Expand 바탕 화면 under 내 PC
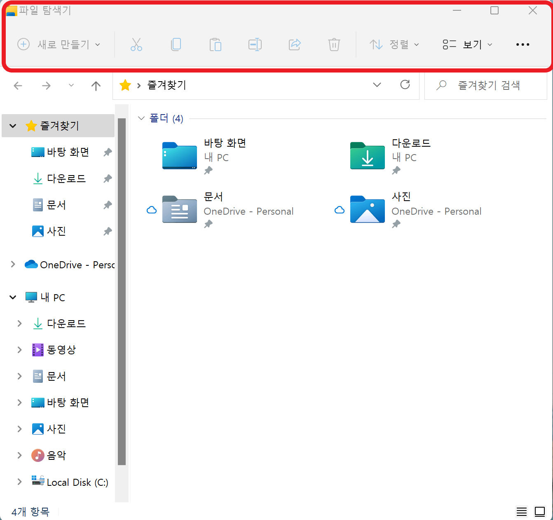553x520 pixels. 19,403
